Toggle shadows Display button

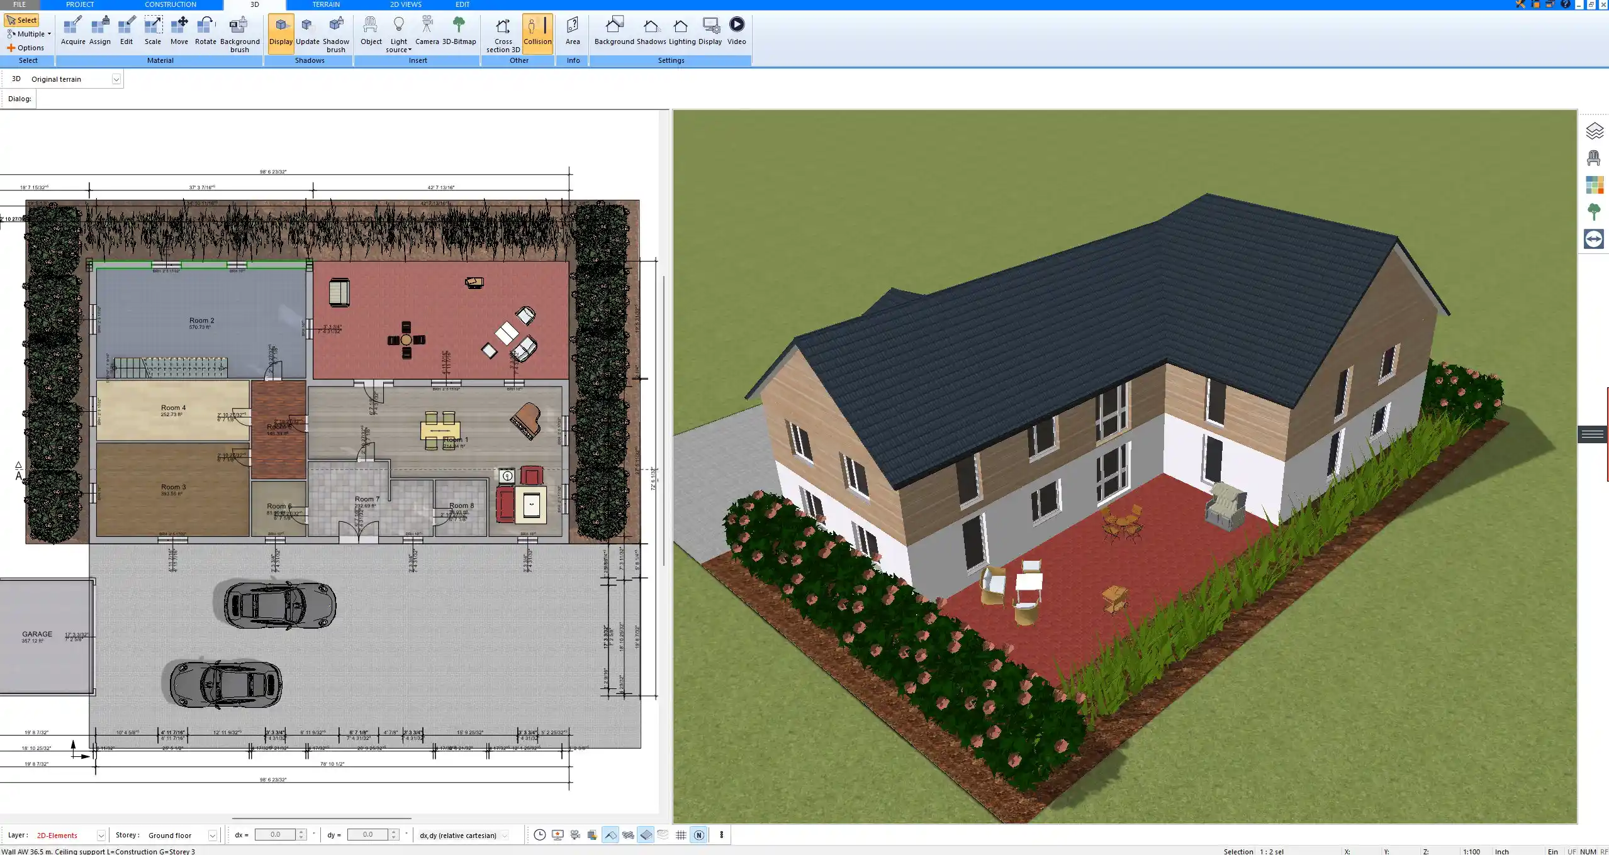[281, 31]
